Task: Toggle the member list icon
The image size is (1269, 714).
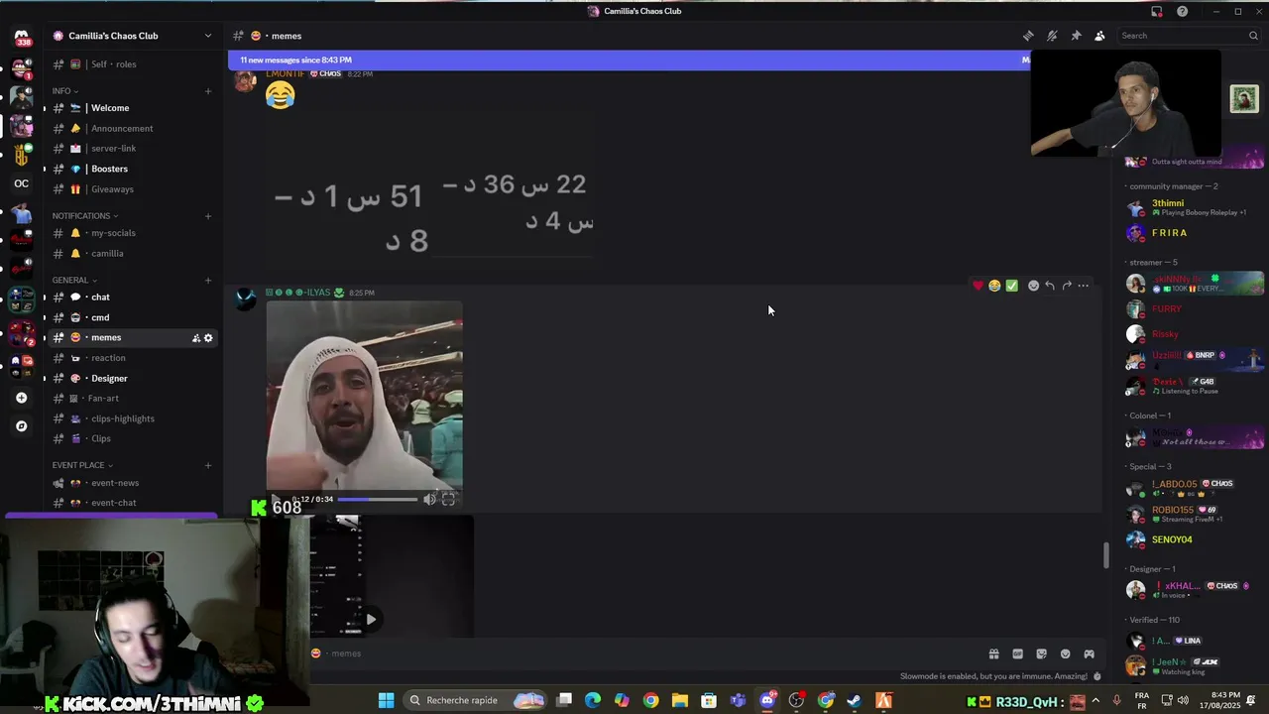Action: point(1099,36)
